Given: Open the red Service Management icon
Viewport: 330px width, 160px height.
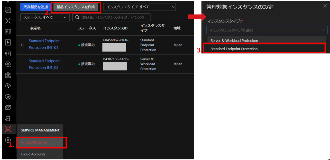Looking at the screenshot, I should (x=8, y=129).
